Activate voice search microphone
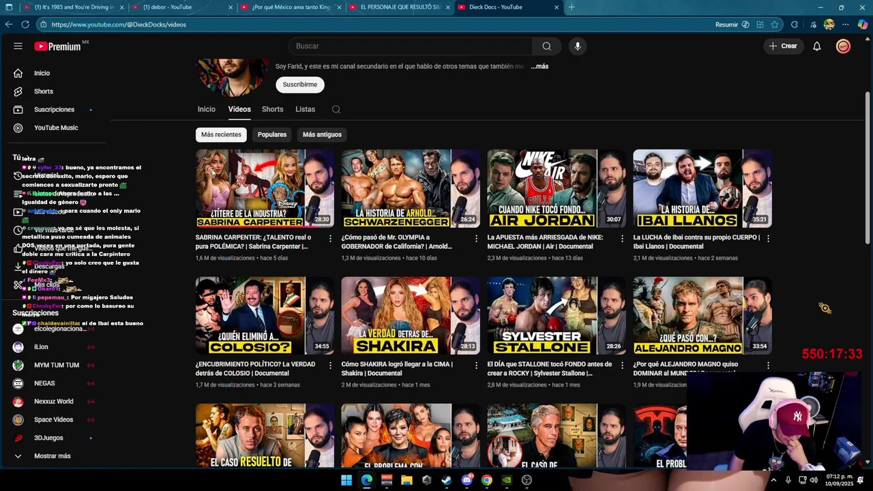Screen dimensions: 873x491 578,46
